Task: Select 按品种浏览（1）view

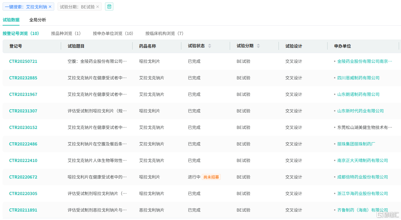Action: [66, 33]
